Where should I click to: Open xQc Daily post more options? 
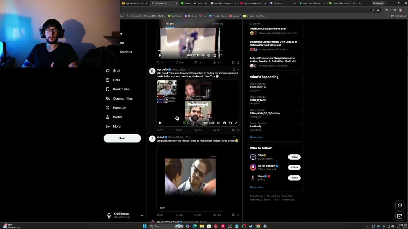click(238, 70)
